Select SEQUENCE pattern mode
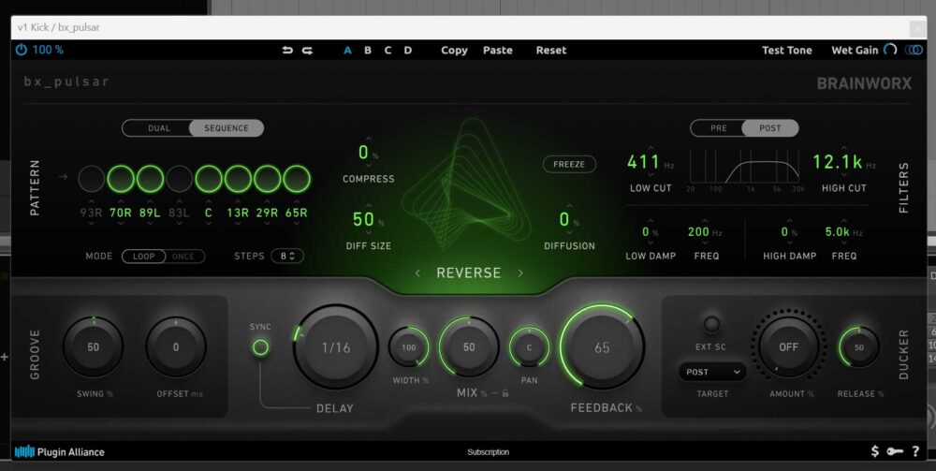The height and width of the screenshot is (471, 936). [x=227, y=128]
